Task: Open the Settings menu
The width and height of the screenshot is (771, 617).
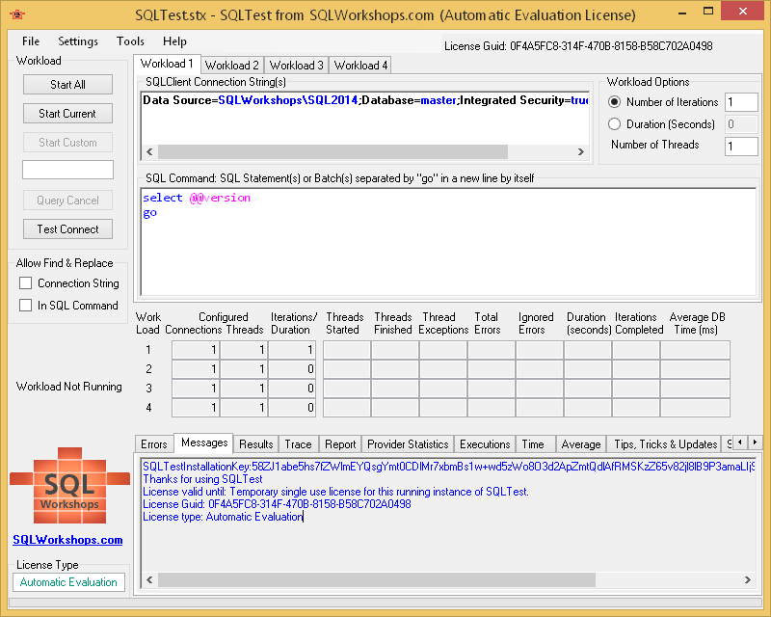Action: pyautogui.click(x=78, y=41)
